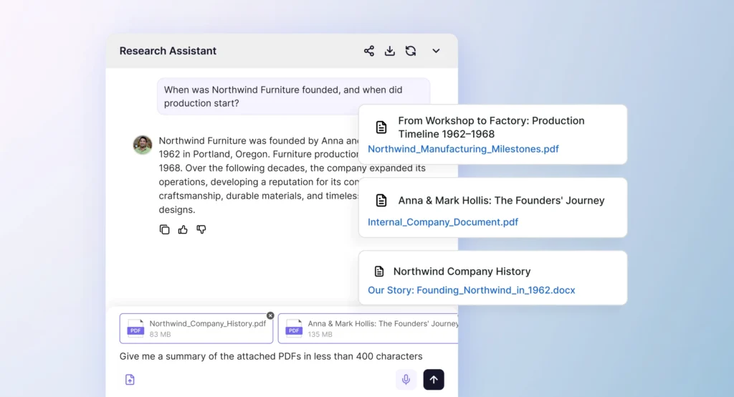The image size is (734, 397).
Task: Click document icon on Founders' Journey card
Action: [381, 201]
